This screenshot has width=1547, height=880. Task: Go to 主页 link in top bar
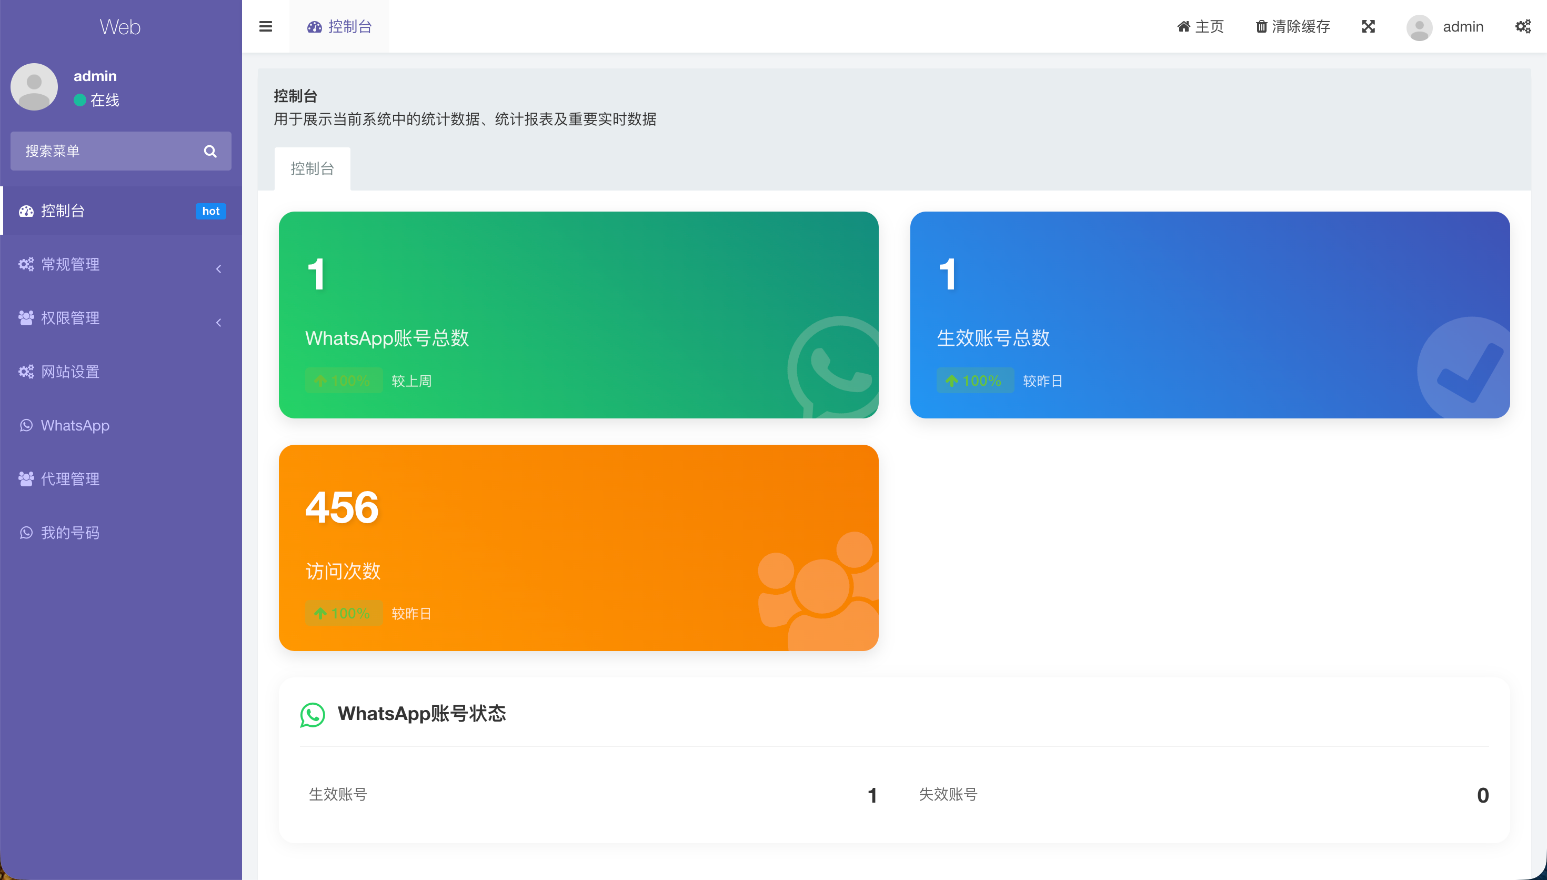pyautogui.click(x=1200, y=27)
